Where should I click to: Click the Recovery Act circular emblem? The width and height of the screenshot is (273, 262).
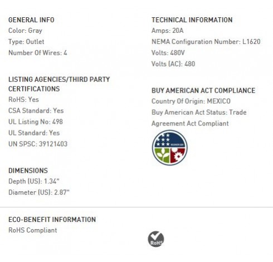point(169,148)
